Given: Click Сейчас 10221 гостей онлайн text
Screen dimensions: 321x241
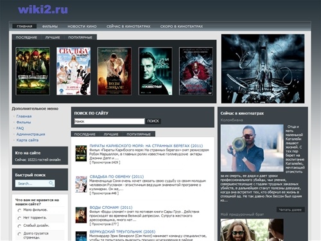Looking at the screenshot, I should pyautogui.click(x=38, y=160).
